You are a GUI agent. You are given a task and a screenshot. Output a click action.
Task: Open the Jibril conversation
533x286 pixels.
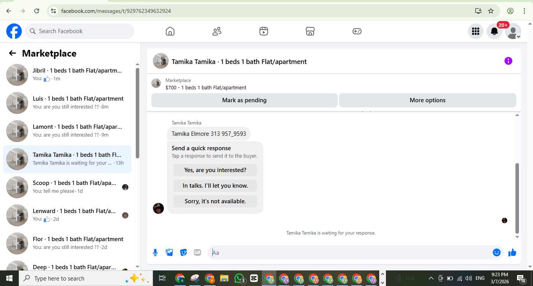[x=67, y=75]
